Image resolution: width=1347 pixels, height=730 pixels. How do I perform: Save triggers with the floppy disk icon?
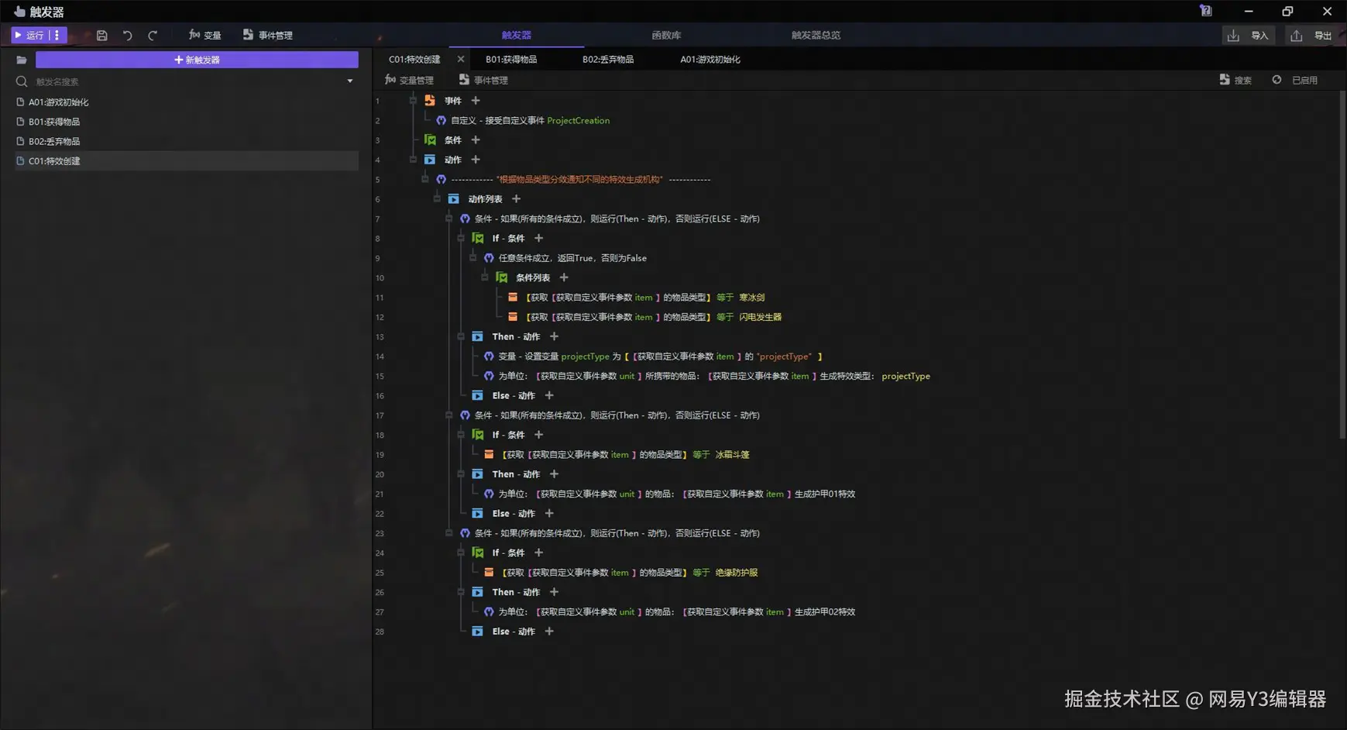coord(101,36)
